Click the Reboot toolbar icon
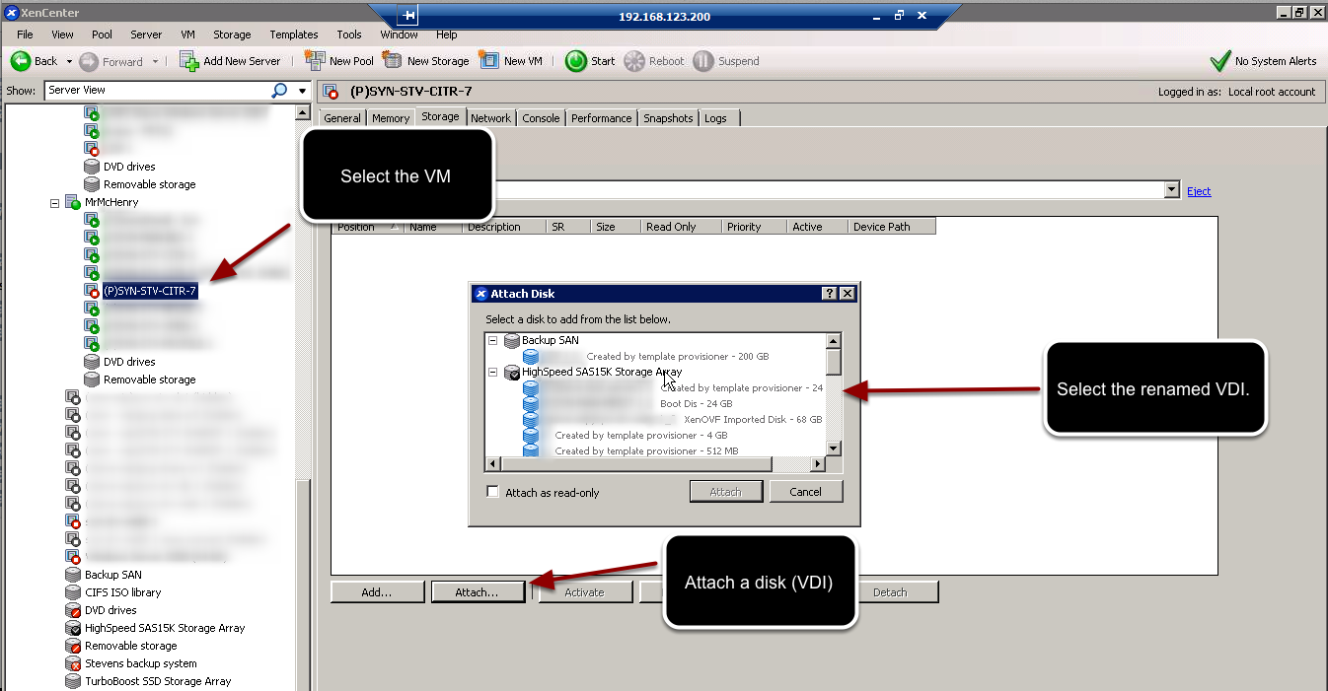This screenshot has width=1328, height=691. pyautogui.click(x=634, y=61)
